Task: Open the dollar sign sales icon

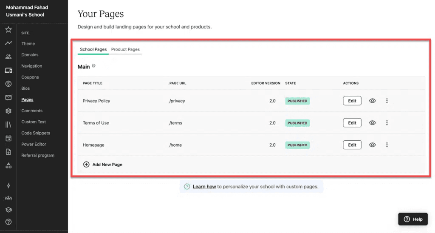Action: click(x=8, y=84)
